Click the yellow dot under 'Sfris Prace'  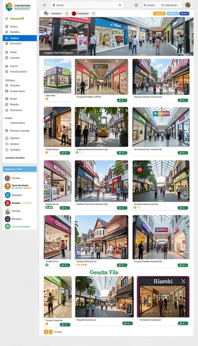pos(47,99)
